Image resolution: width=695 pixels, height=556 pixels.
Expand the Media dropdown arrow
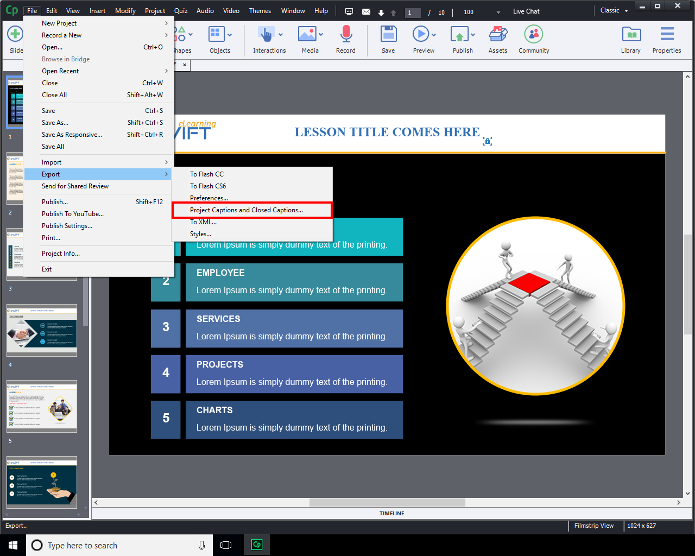[321, 35]
